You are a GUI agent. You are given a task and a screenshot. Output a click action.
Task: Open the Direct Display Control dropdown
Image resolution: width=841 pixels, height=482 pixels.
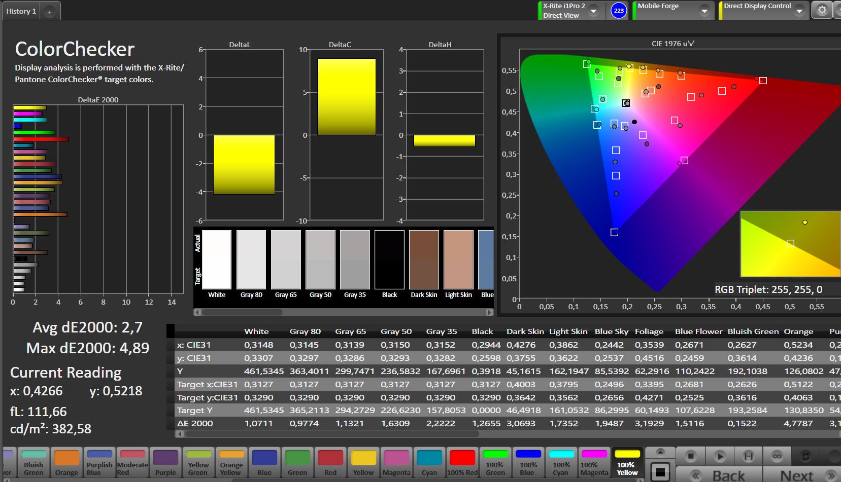pos(799,11)
